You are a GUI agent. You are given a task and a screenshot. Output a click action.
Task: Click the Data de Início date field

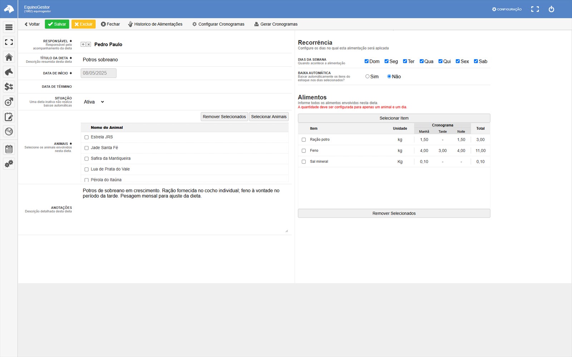99,73
